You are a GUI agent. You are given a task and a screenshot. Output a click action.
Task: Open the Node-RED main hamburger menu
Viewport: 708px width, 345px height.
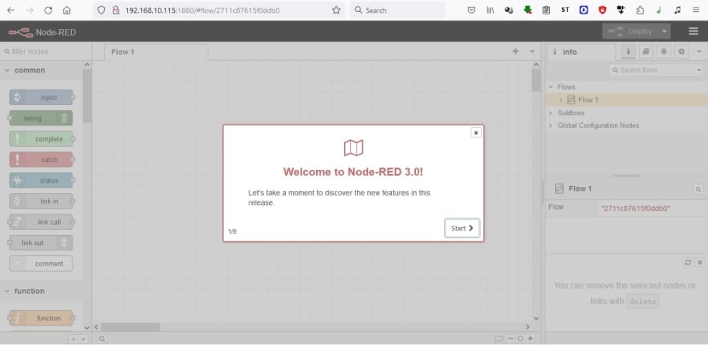point(693,31)
